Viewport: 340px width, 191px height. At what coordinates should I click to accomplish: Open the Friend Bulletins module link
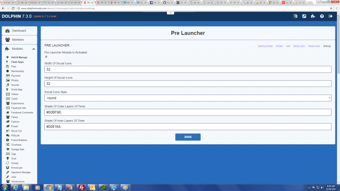click(x=19, y=140)
